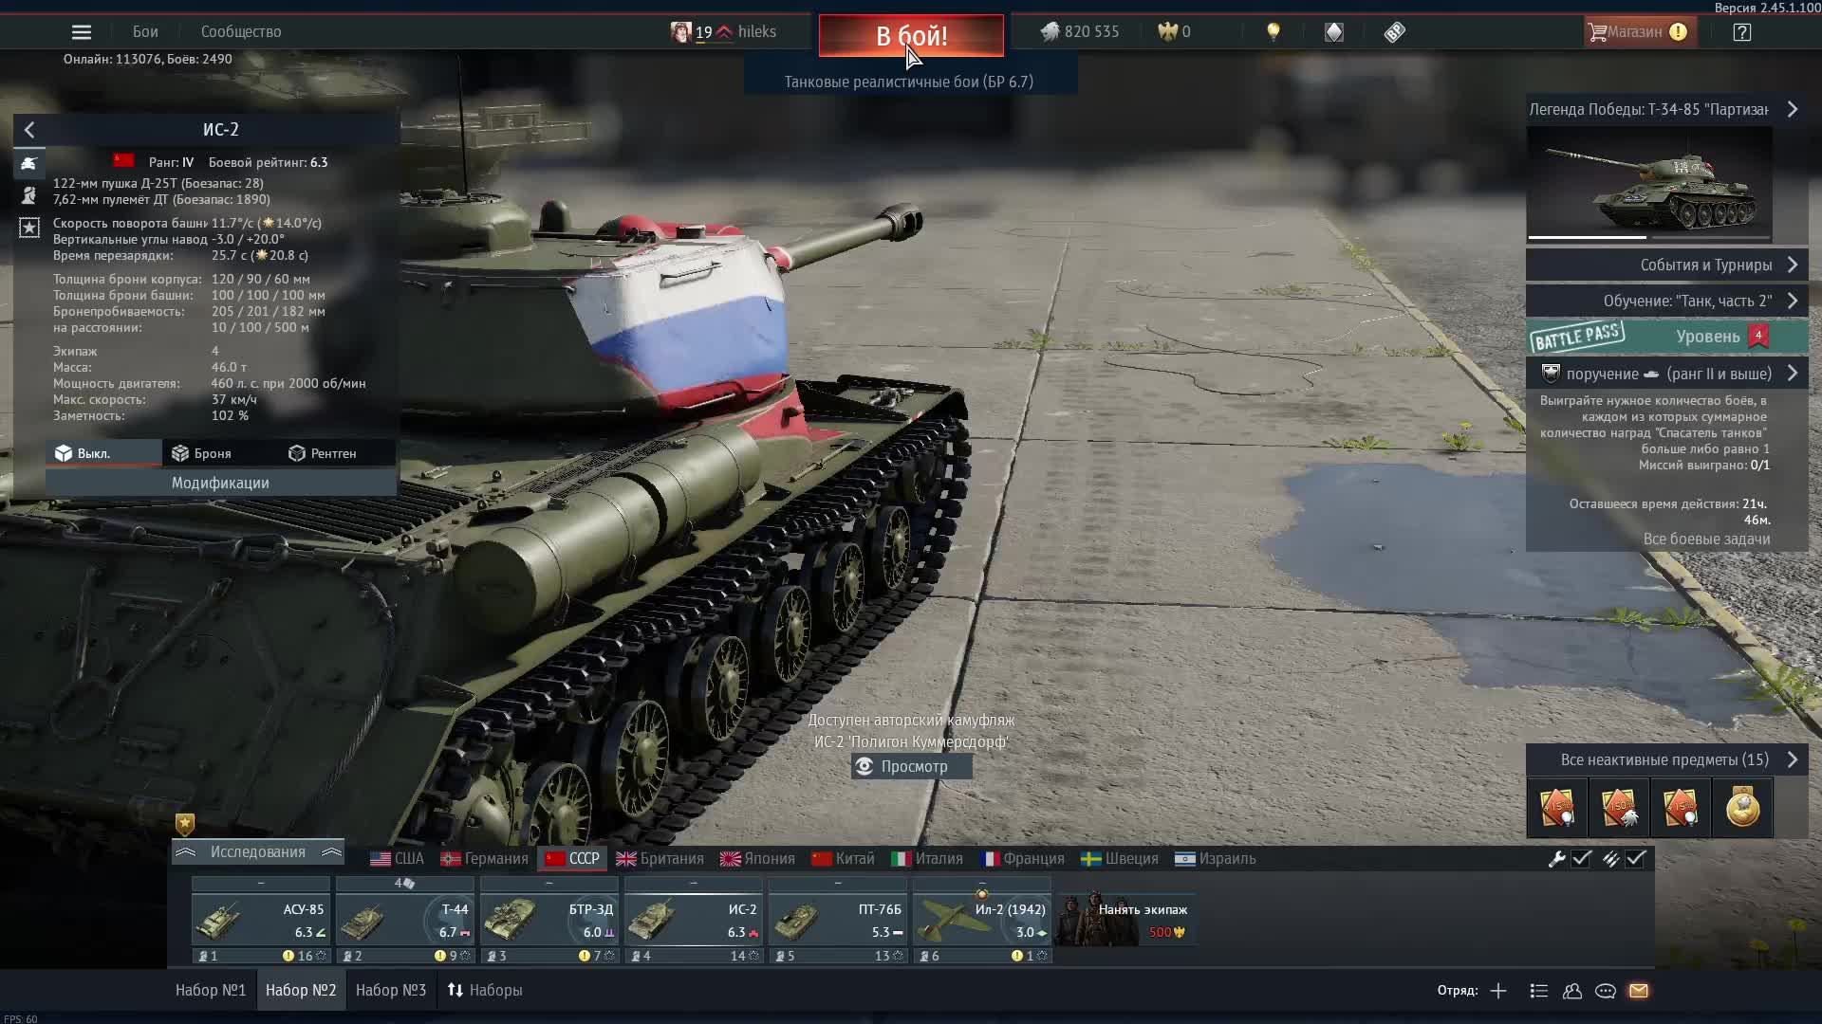This screenshot has width=1822, height=1024.
Task: Click the silver lions balance 820 535
Action: click(x=1080, y=32)
